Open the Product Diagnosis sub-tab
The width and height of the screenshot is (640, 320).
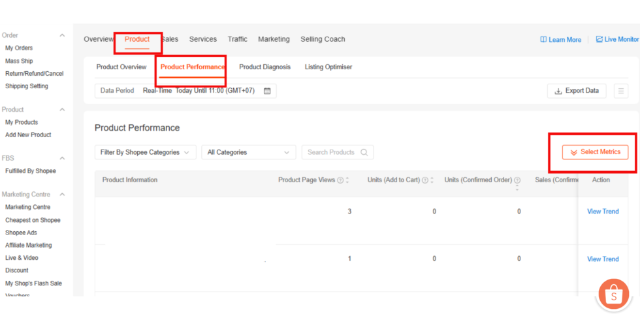[265, 67]
